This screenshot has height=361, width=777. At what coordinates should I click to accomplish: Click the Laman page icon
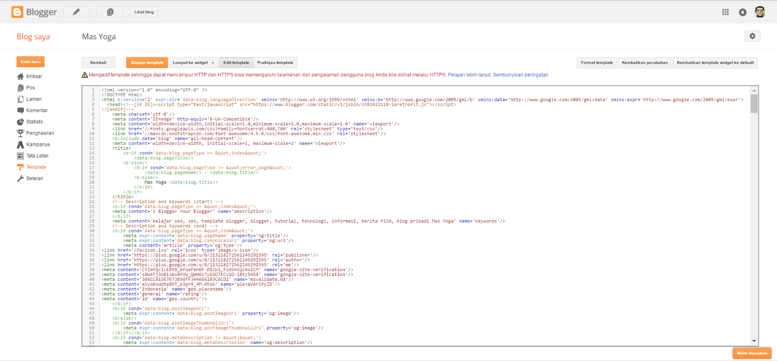pyautogui.click(x=20, y=99)
